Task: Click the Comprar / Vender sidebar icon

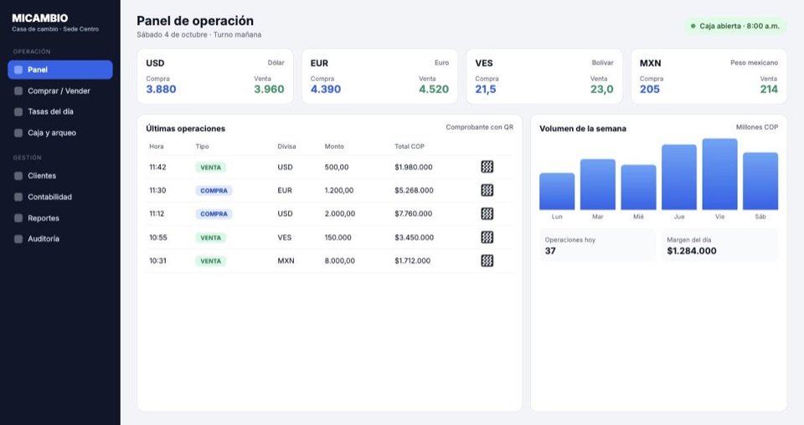Action: click(x=18, y=90)
